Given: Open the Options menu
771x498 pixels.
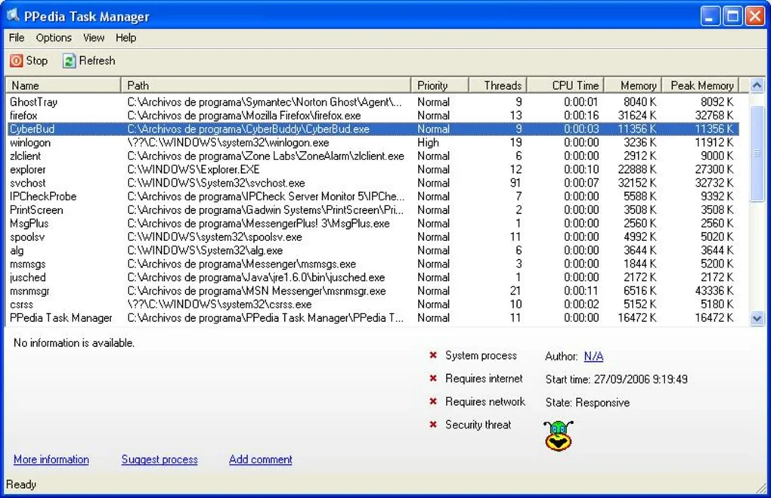Looking at the screenshot, I should 53,38.
